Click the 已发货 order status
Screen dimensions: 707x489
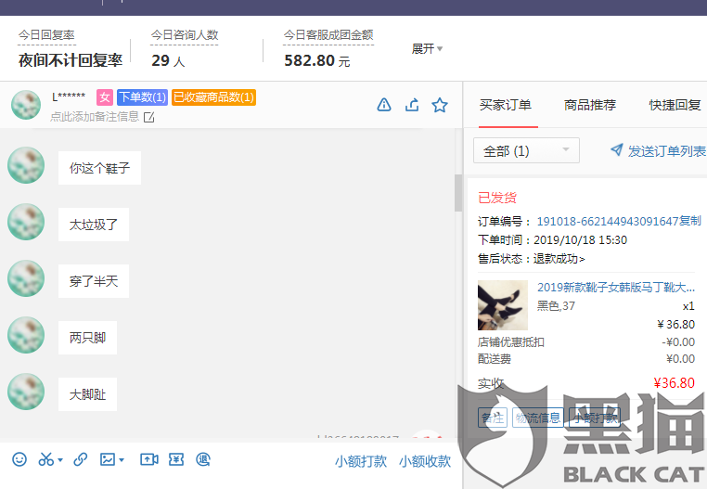click(x=497, y=198)
